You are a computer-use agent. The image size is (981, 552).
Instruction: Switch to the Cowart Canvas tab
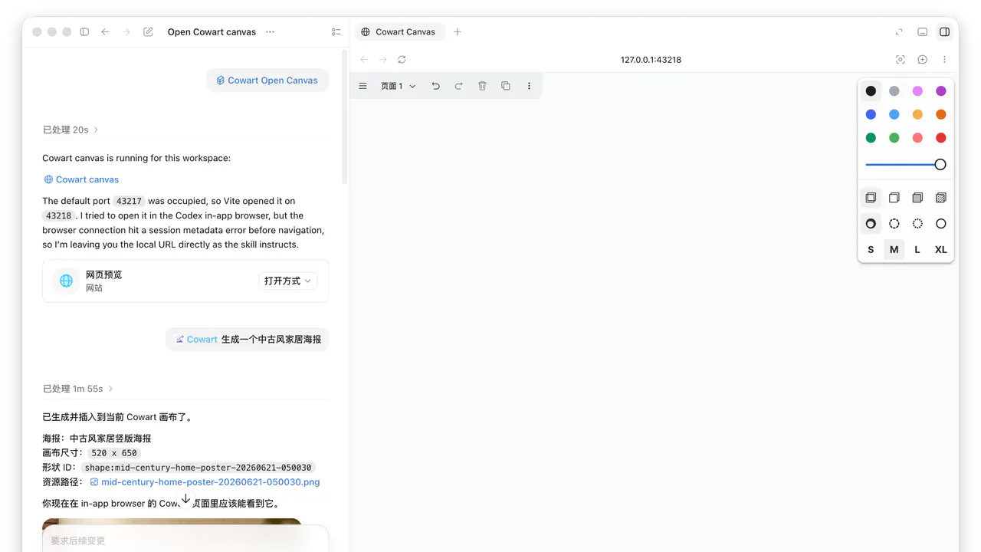pyautogui.click(x=399, y=32)
